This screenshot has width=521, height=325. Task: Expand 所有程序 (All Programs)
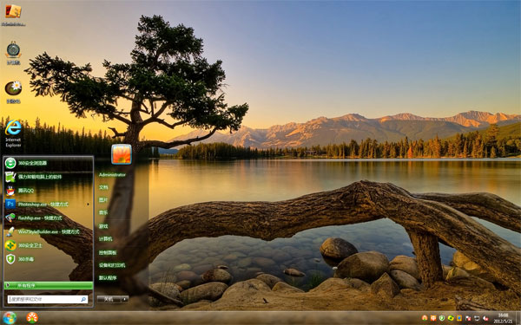[x=48, y=285]
